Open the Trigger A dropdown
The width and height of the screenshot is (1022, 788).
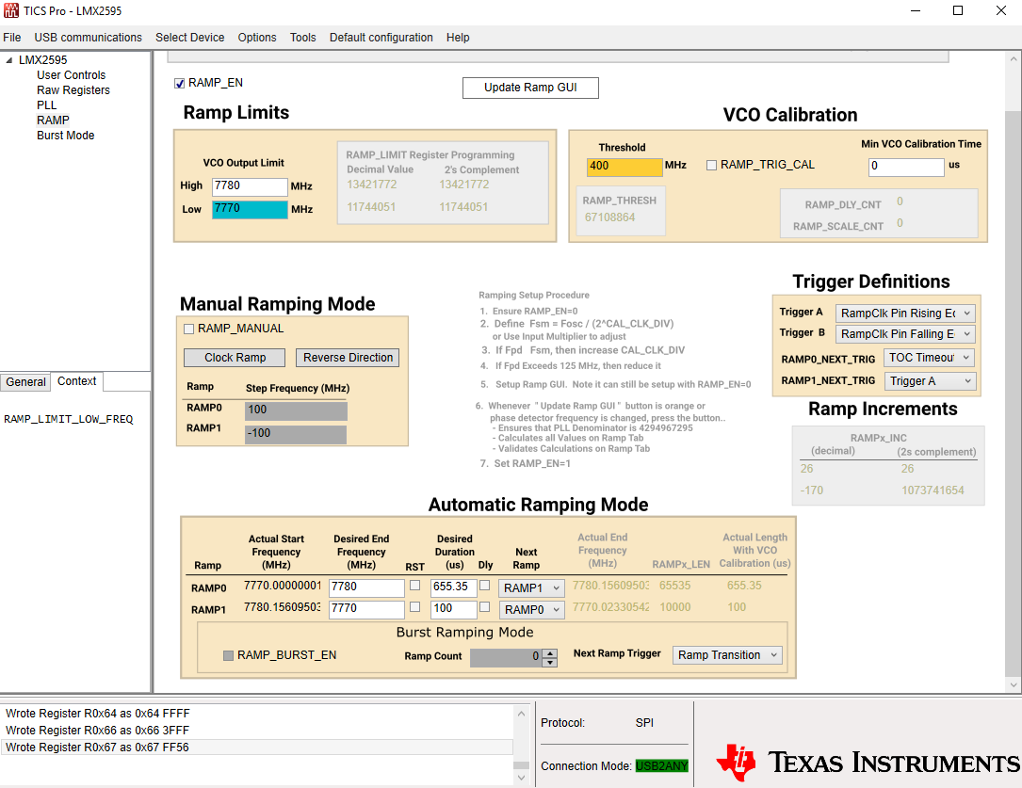905,314
